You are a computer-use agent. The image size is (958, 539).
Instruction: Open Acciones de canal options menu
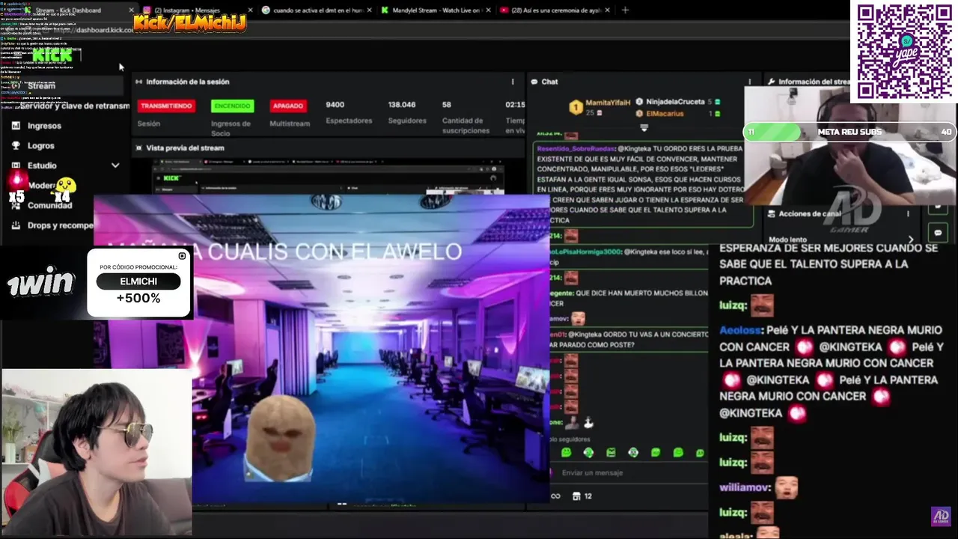point(909,214)
